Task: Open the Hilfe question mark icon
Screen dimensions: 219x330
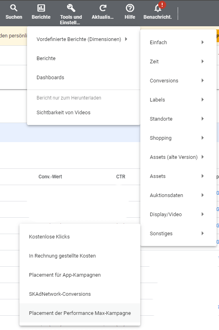Action: point(130,8)
